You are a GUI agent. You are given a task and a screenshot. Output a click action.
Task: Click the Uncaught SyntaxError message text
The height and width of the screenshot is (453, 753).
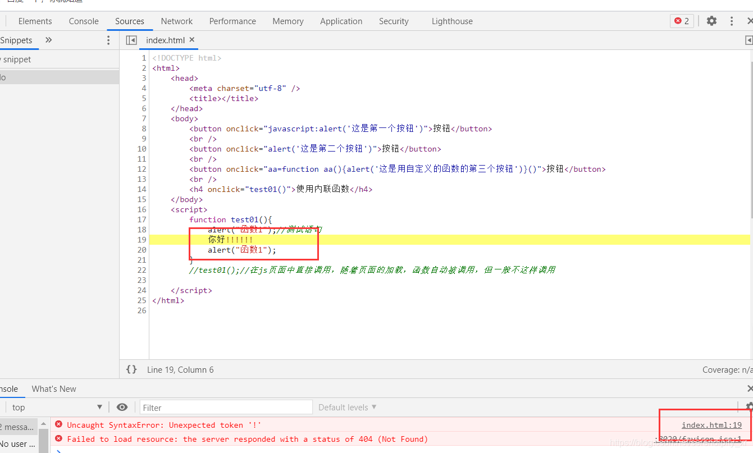164,425
